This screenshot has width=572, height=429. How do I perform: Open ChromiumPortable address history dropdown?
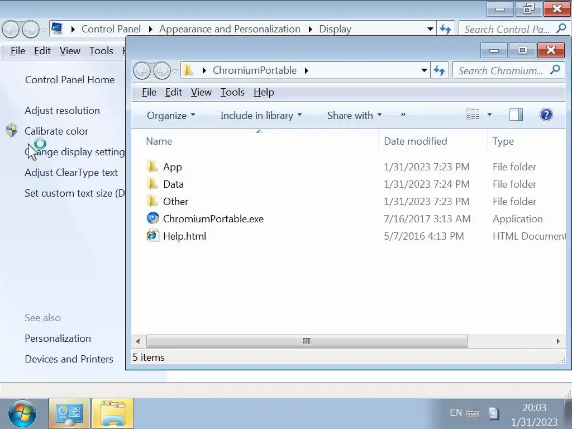pyautogui.click(x=424, y=70)
